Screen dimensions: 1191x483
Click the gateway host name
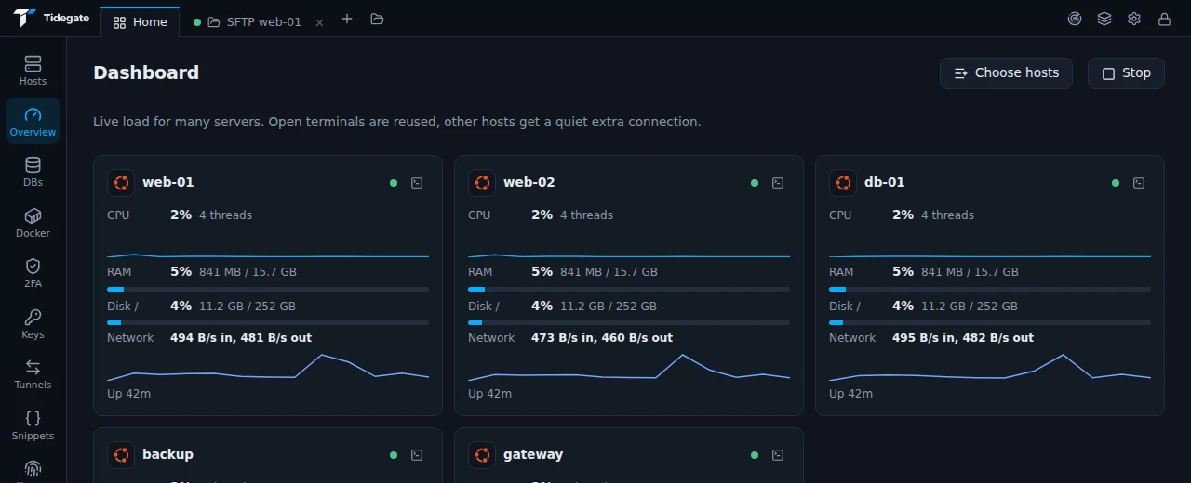(533, 455)
